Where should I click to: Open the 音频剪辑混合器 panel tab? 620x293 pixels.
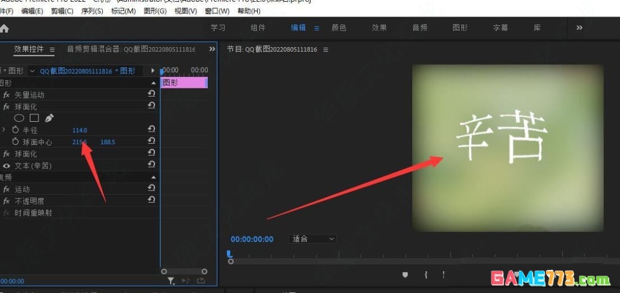click(131, 49)
